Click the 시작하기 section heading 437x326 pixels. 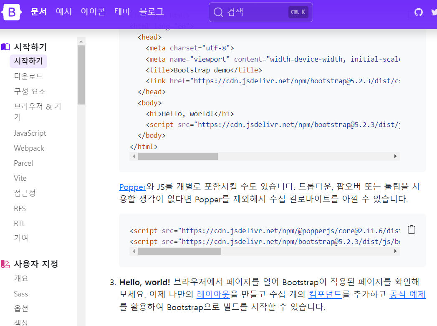click(x=30, y=47)
